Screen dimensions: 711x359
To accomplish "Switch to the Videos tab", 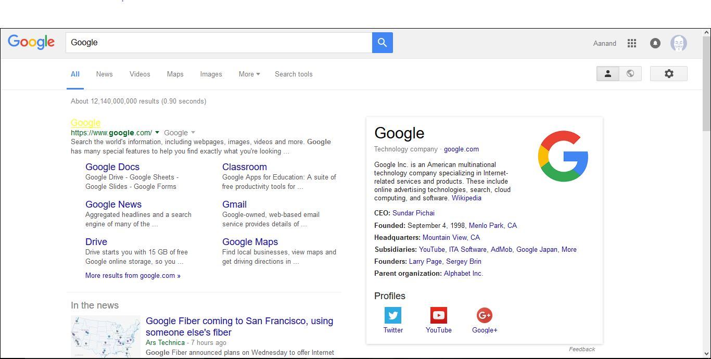I will (139, 74).
